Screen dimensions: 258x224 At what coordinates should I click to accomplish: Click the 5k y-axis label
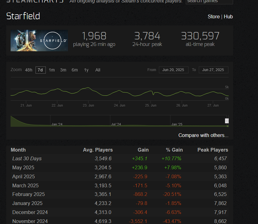227,87
